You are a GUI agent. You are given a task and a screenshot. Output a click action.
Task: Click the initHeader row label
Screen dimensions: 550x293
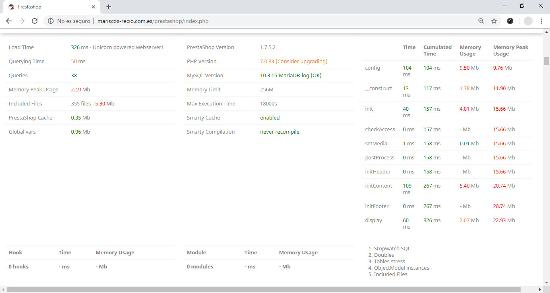coord(378,172)
